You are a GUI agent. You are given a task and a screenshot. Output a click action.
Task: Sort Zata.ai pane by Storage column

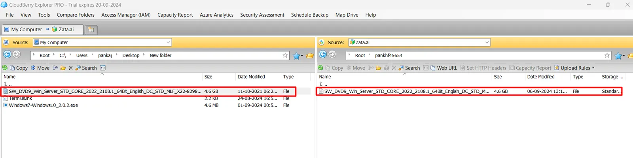612,77
